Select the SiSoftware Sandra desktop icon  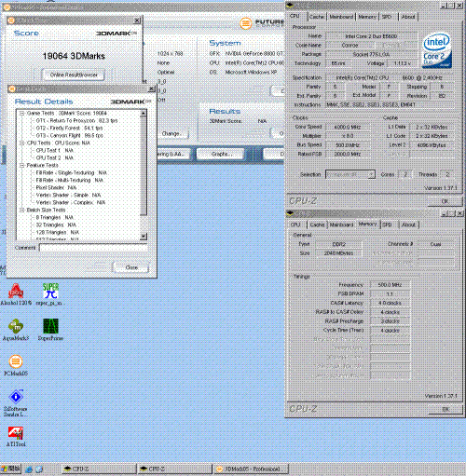16,403
